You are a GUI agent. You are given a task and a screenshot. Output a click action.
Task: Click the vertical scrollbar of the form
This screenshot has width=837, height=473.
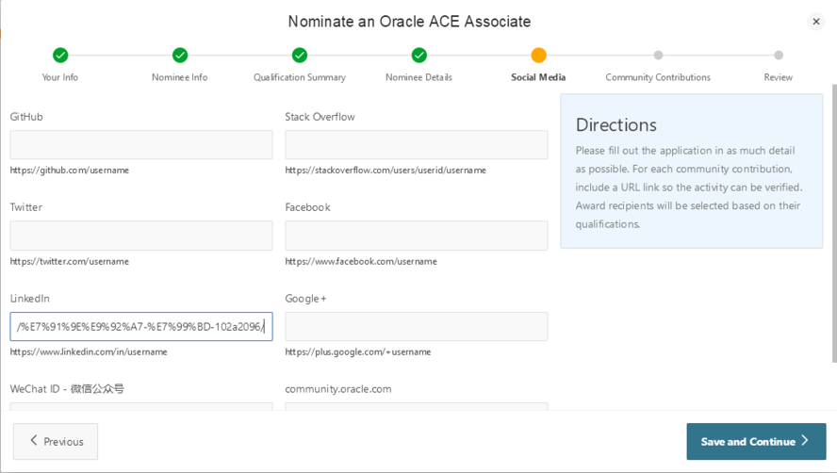pos(833,226)
